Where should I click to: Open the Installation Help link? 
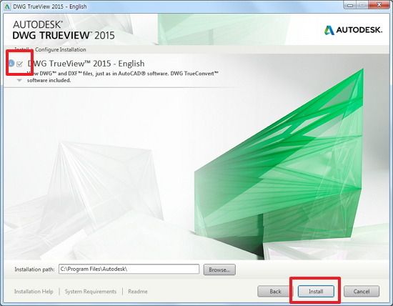pos(34,292)
